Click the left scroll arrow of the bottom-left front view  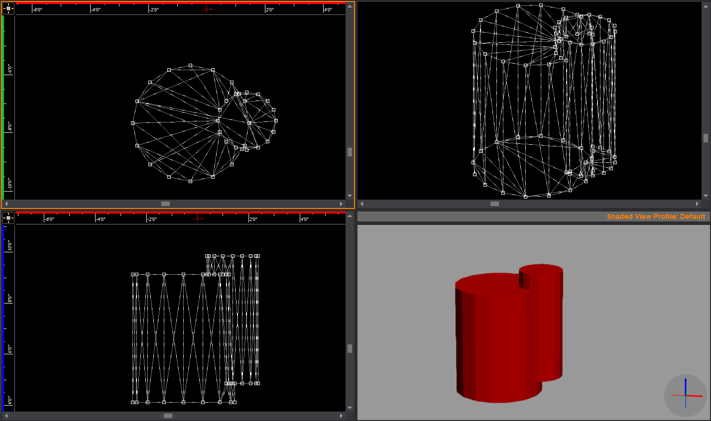pyautogui.click(x=6, y=416)
